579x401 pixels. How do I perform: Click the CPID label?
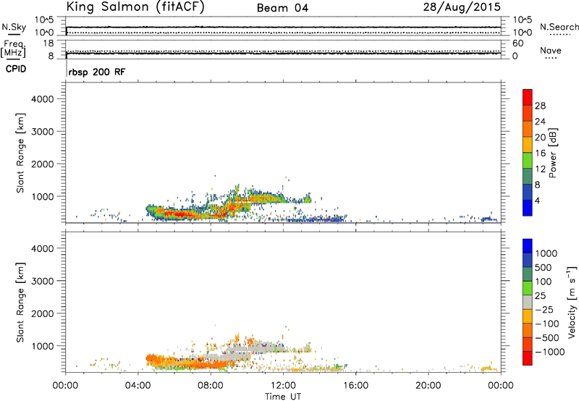point(16,69)
